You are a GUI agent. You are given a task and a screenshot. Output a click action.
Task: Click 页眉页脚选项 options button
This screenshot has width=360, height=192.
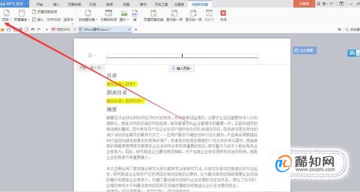click(x=44, y=12)
